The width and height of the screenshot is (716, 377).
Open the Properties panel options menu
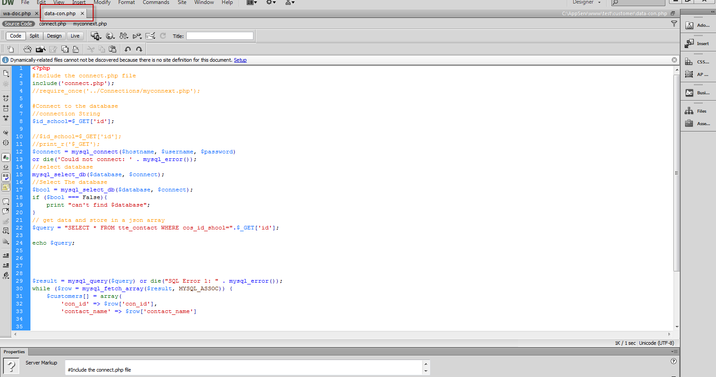pos(674,352)
